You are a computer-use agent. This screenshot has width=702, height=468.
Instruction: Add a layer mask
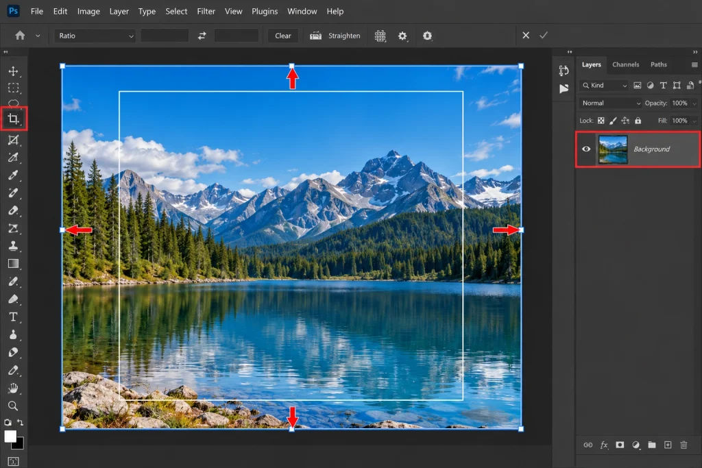click(620, 445)
